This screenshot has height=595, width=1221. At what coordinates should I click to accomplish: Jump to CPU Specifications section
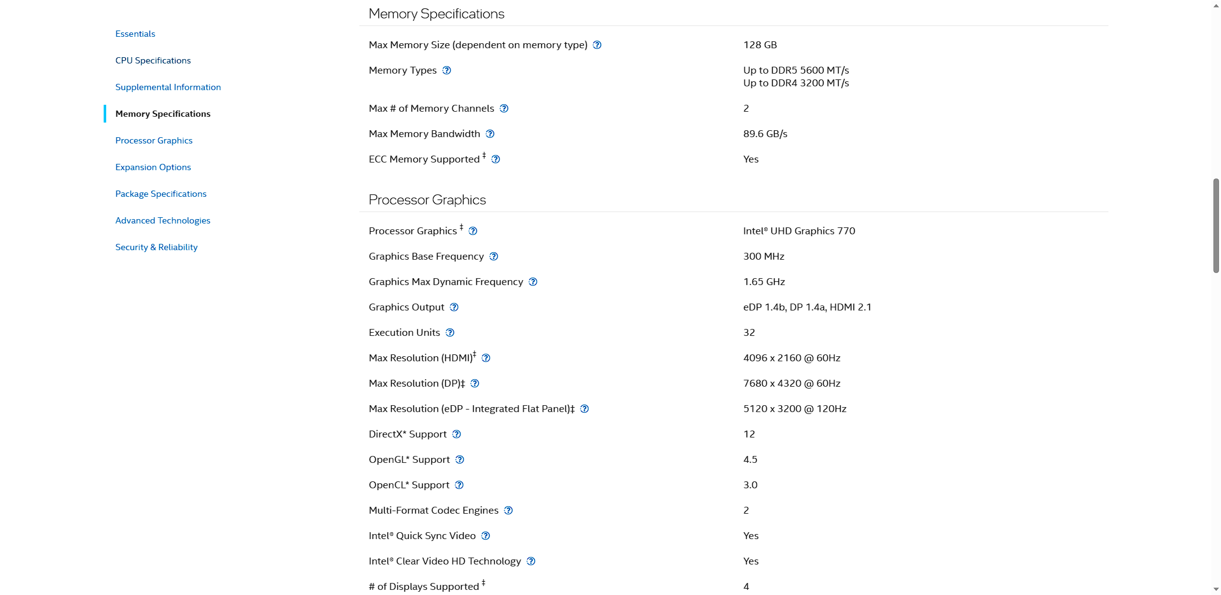153,60
